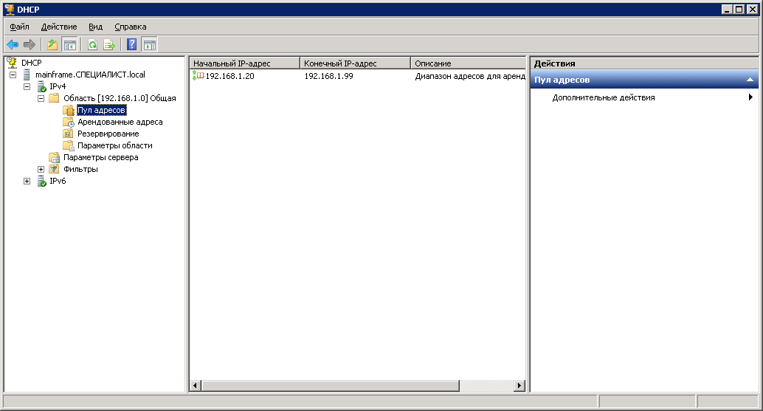
Task: Click the Back arrow toolbar icon
Action: coord(13,45)
